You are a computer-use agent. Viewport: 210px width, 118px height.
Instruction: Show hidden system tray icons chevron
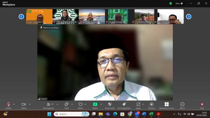point(174,114)
